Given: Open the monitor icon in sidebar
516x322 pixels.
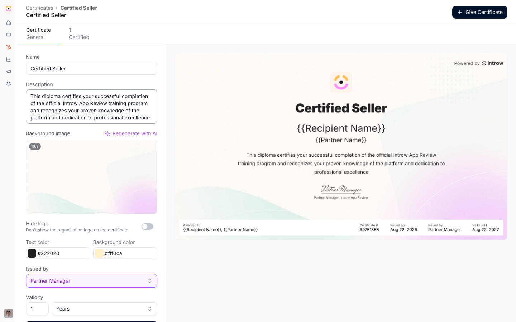Looking at the screenshot, I should coord(9,35).
